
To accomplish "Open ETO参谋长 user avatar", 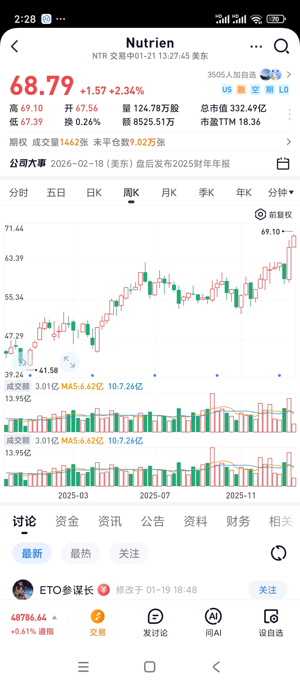I will [x=23, y=589].
